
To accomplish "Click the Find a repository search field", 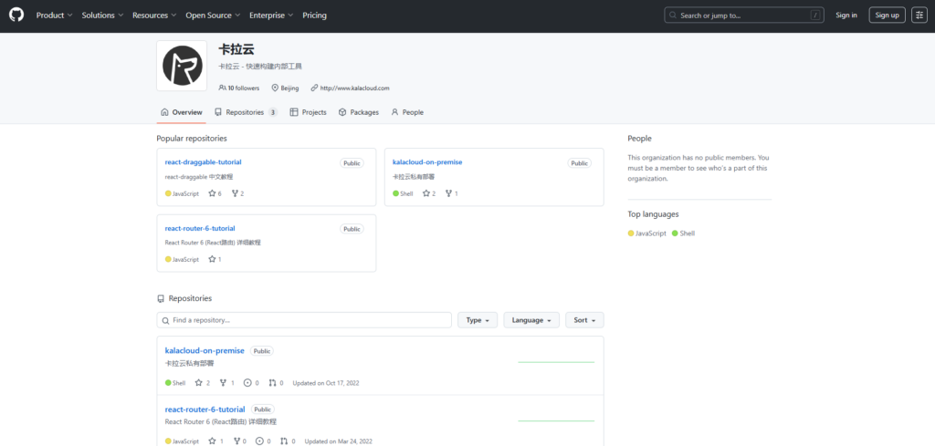I will pyautogui.click(x=304, y=320).
